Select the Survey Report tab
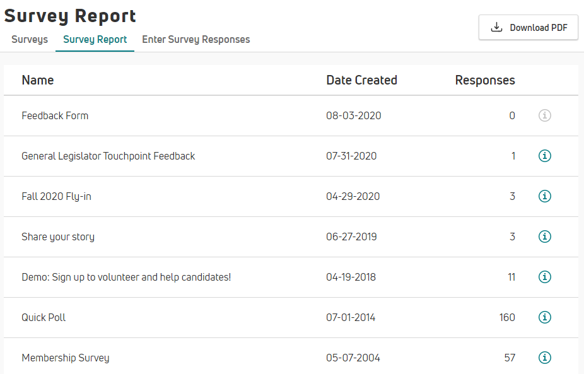The height and width of the screenshot is (374, 584). (95, 39)
